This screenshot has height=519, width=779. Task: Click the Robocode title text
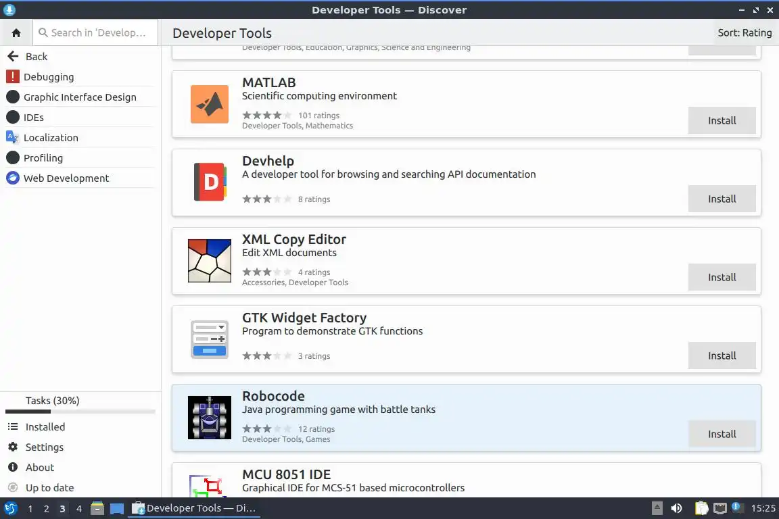pos(273,396)
